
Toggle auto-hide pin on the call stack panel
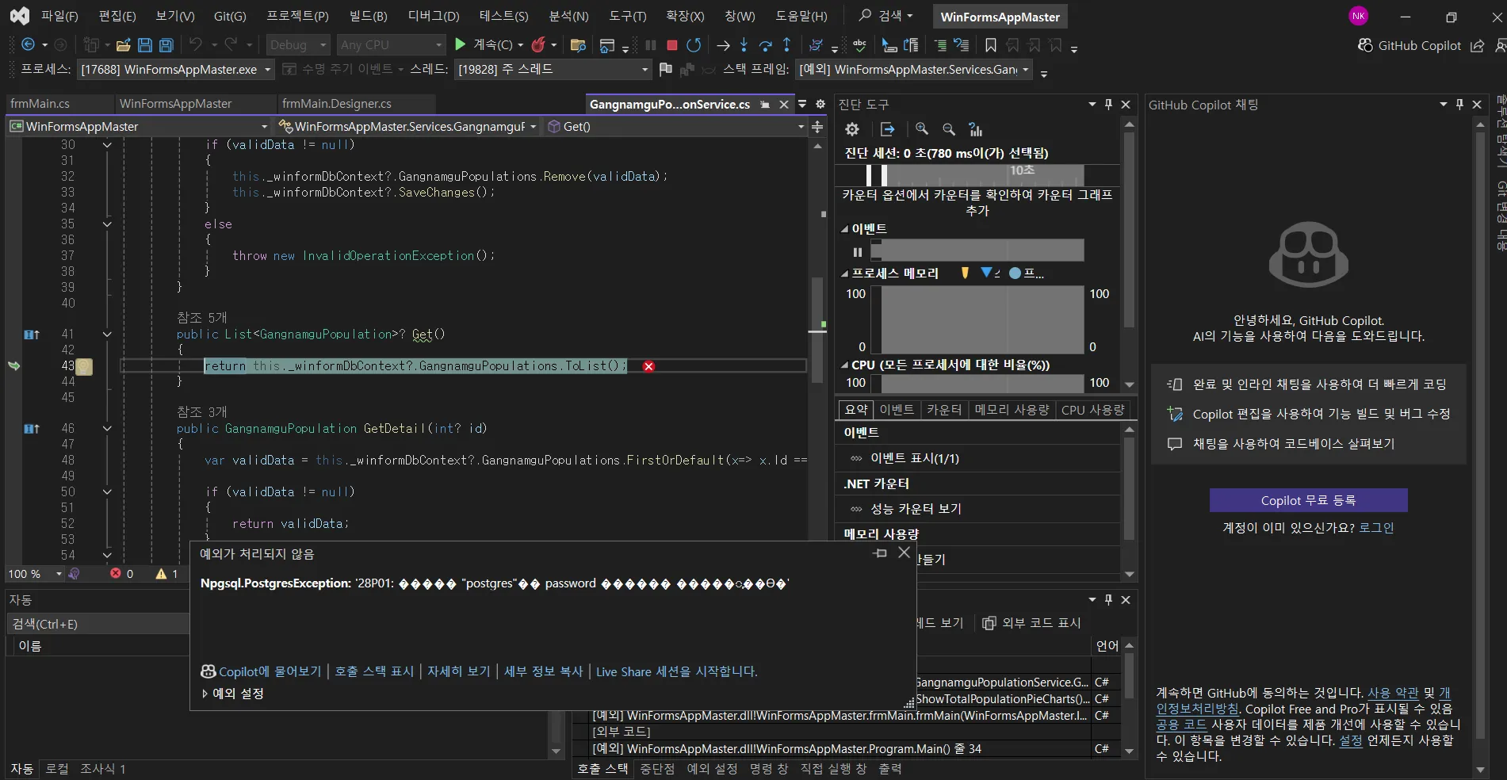click(1108, 599)
